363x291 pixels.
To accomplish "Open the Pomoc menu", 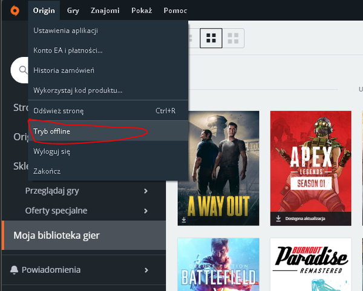I will click(x=175, y=11).
